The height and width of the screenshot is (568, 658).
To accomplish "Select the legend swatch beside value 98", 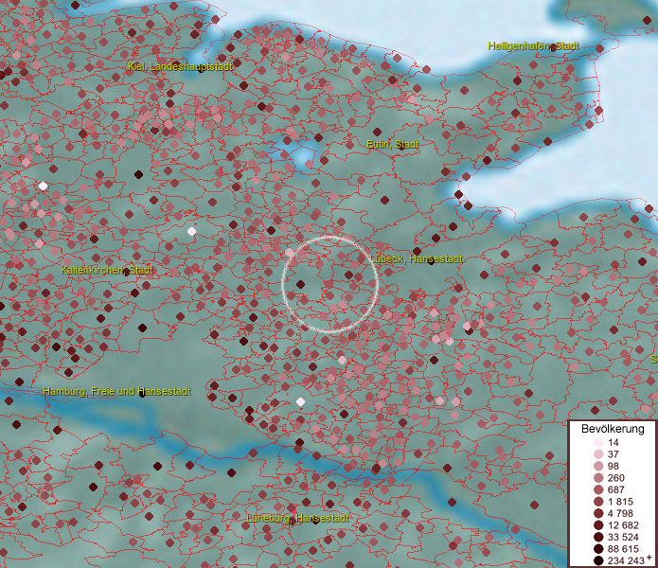I will point(598,466).
